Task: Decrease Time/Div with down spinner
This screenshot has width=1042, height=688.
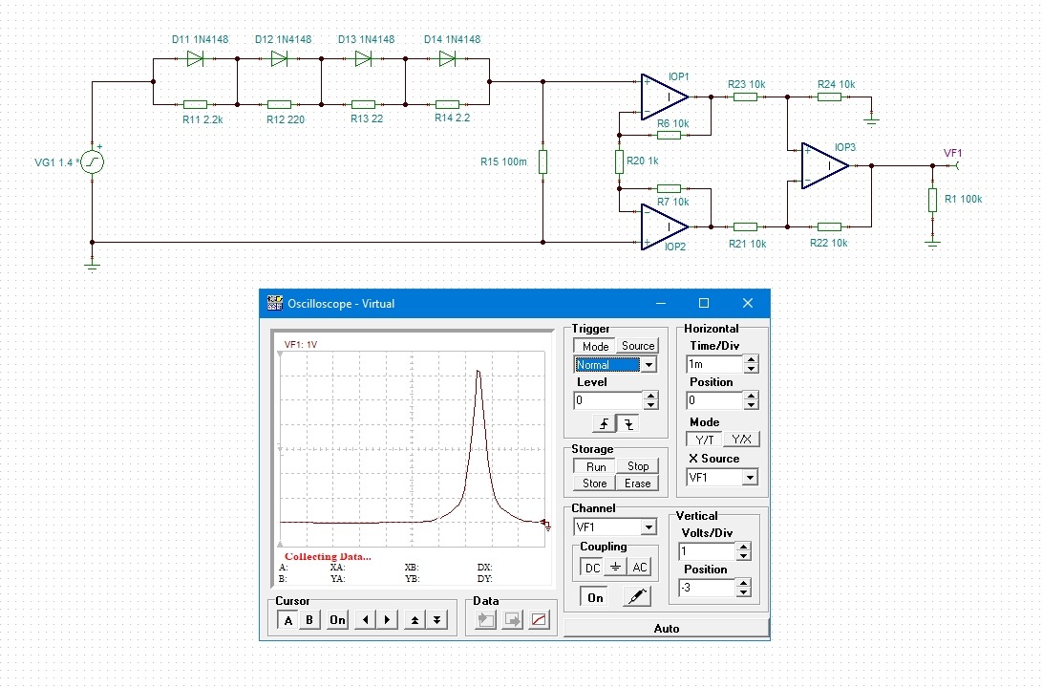Action: (x=751, y=368)
